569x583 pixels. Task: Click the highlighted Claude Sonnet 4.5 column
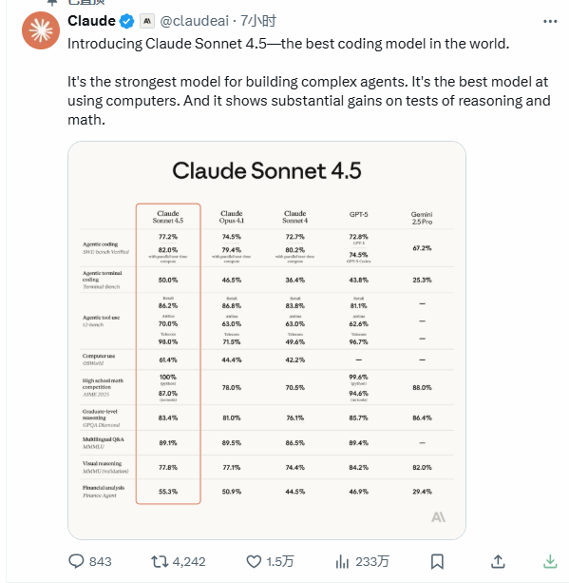click(168, 354)
